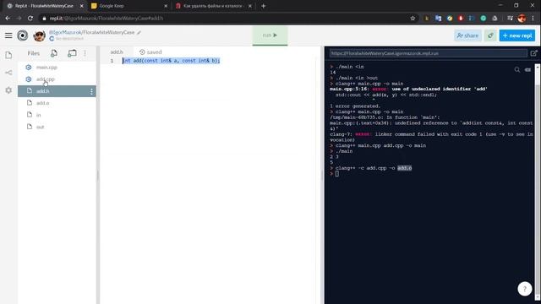This screenshot has height=304, width=541.
Task: Go back in the browser
Action: [8, 19]
